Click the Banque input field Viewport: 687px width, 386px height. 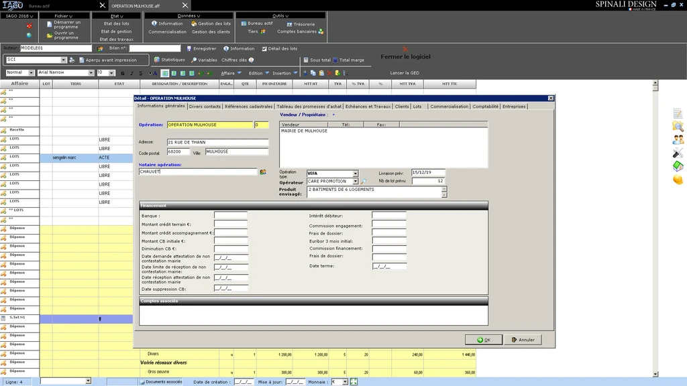pos(231,216)
